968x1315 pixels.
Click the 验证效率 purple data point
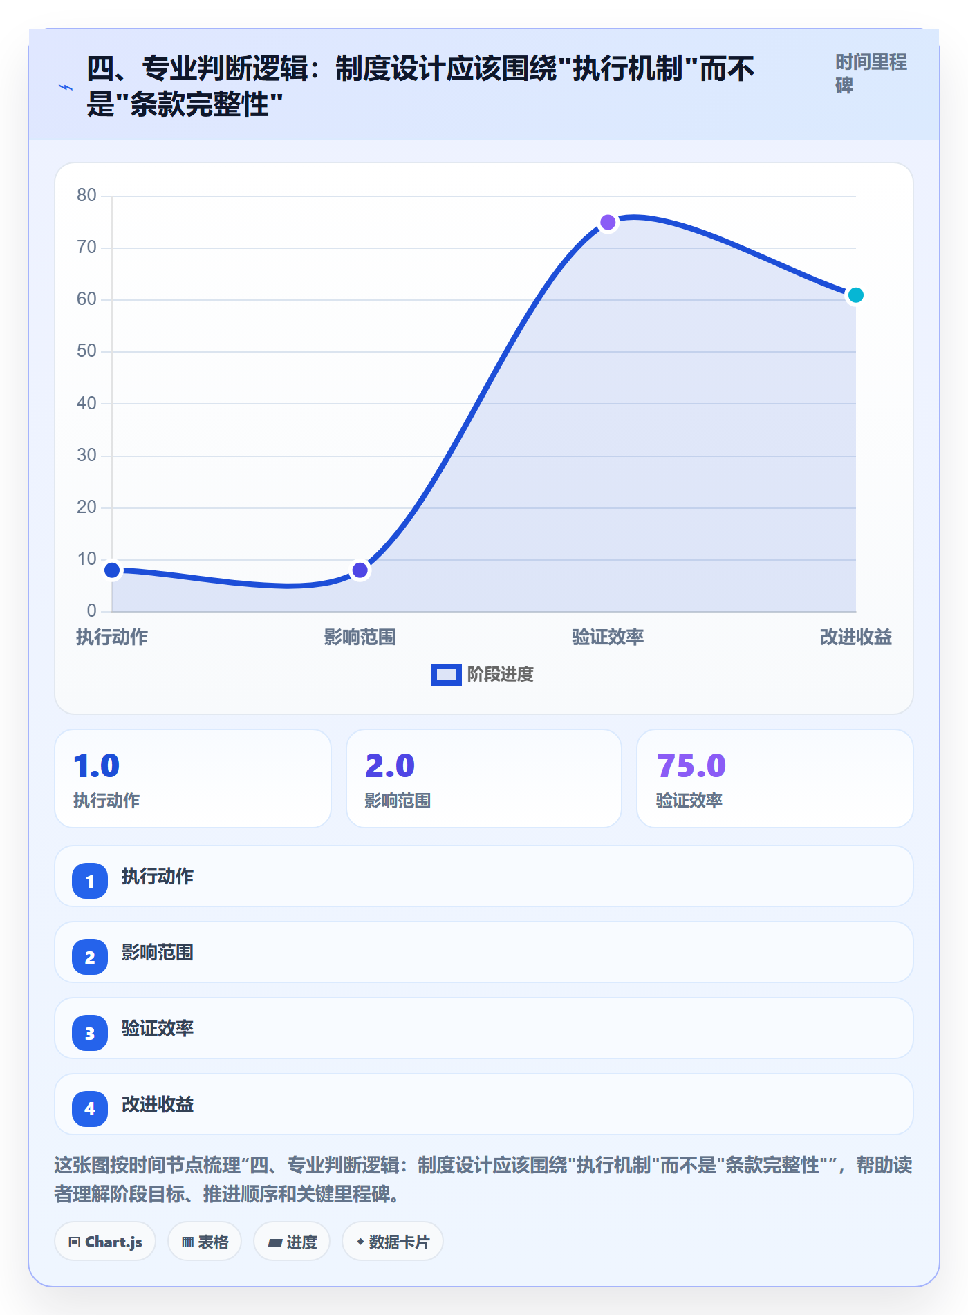pos(608,222)
